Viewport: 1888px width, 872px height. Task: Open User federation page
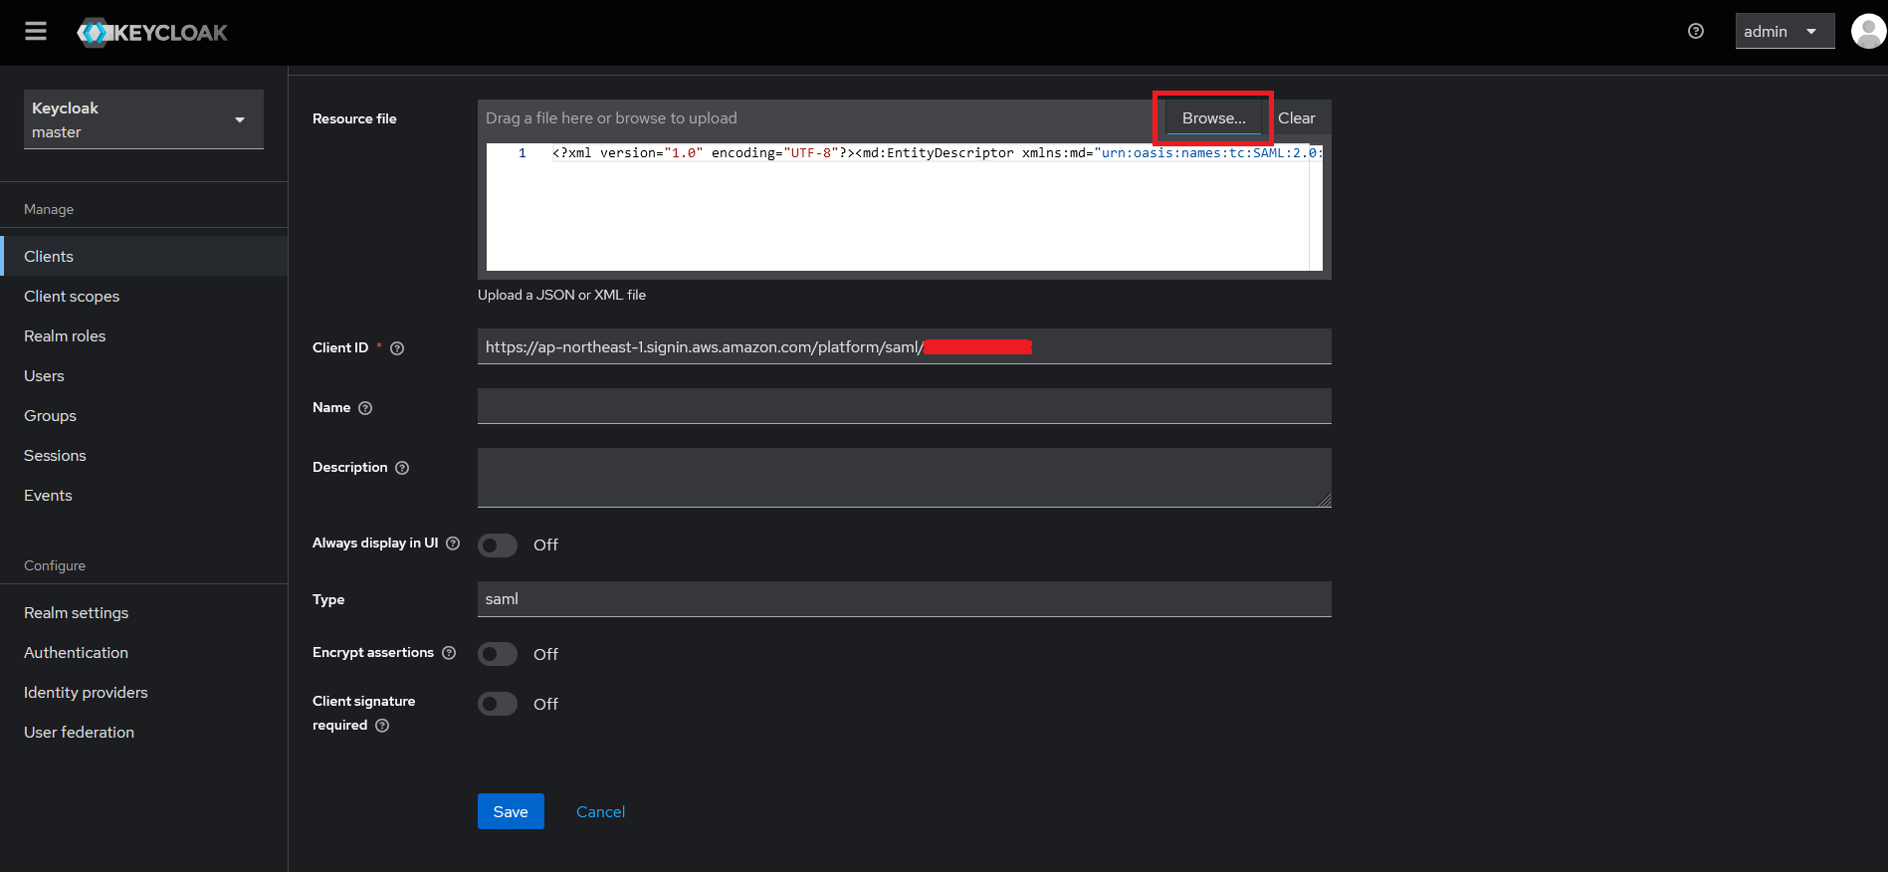tap(144, 732)
